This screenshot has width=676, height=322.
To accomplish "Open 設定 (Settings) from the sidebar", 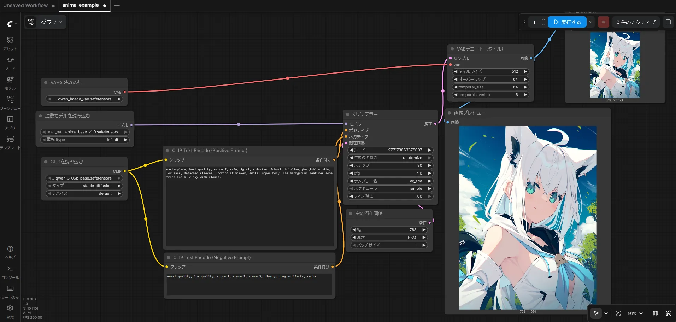I will 10,312.
